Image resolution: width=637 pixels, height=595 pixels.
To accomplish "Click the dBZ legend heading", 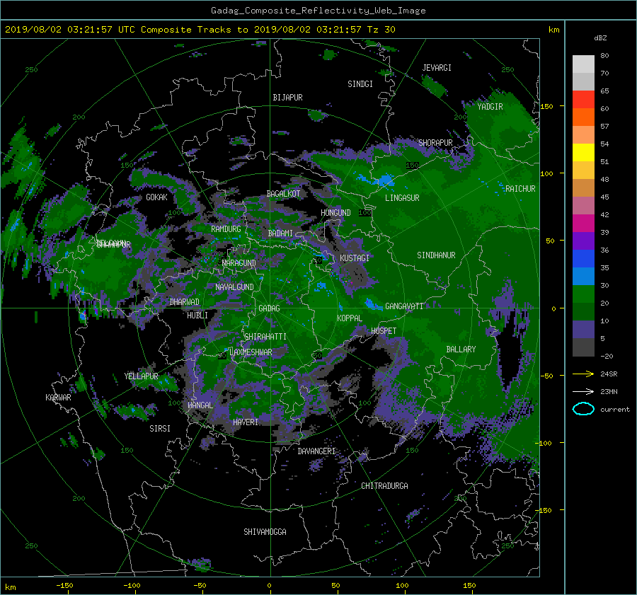I will (x=600, y=38).
